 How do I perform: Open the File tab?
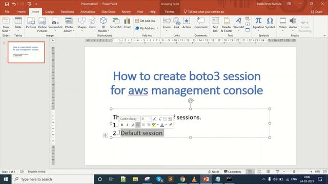[7, 12]
